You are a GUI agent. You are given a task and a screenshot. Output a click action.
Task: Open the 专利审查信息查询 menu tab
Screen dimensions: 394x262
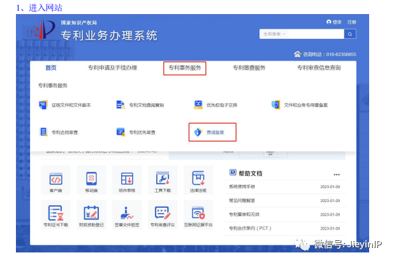point(319,68)
